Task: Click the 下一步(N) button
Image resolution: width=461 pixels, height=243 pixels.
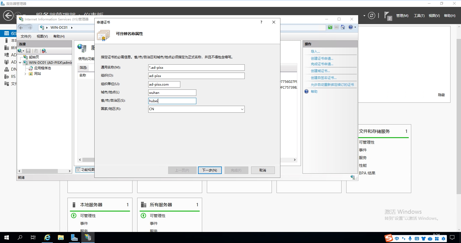Action: (210, 170)
